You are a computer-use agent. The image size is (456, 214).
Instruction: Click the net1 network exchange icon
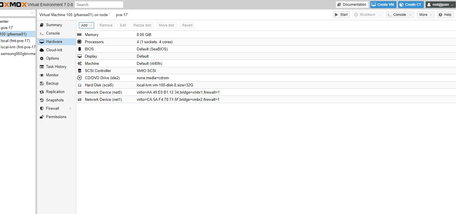point(79,100)
